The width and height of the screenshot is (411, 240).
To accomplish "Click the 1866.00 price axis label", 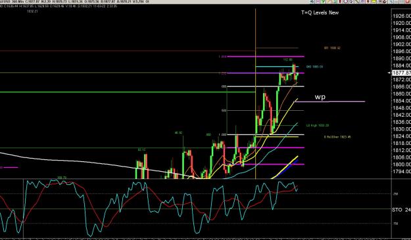I will click(402, 87).
